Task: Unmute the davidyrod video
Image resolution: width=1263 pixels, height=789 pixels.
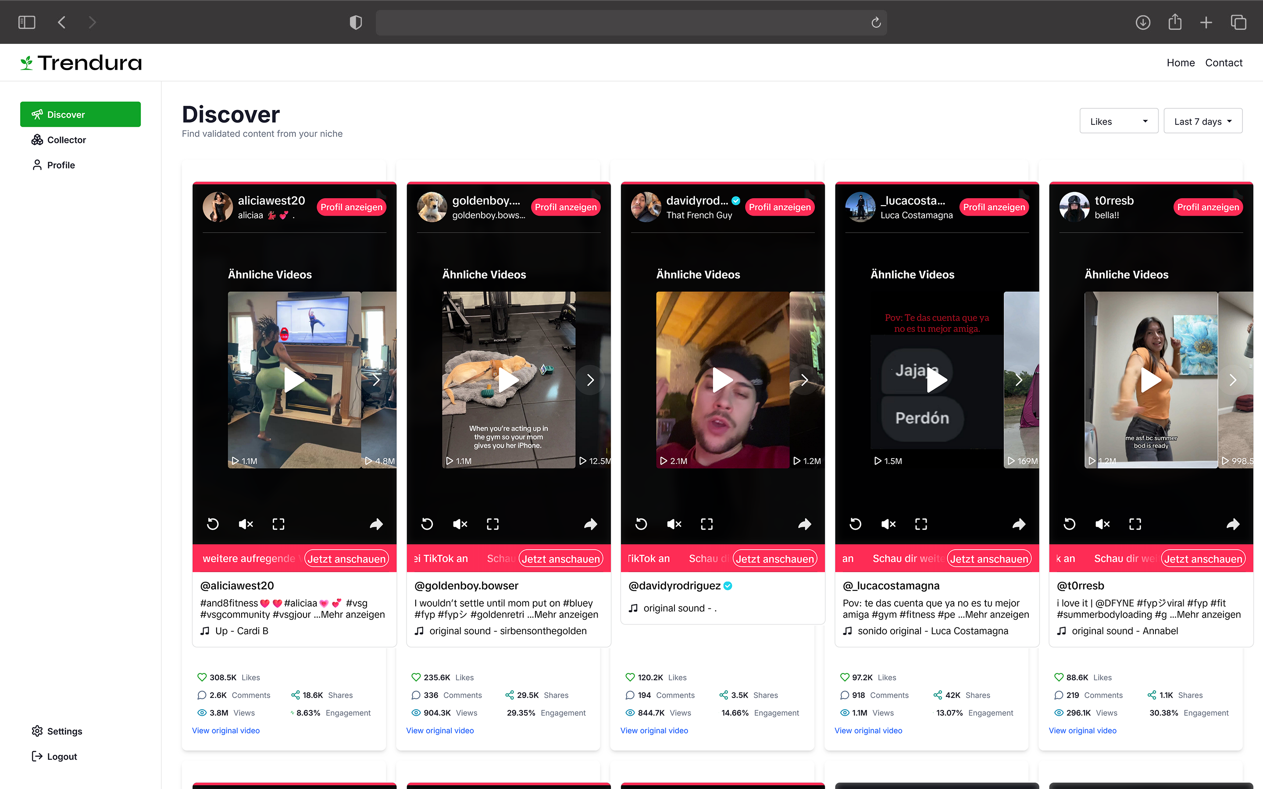Action: click(674, 524)
